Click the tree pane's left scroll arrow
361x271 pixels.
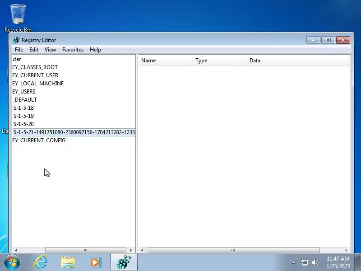coord(16,250)
